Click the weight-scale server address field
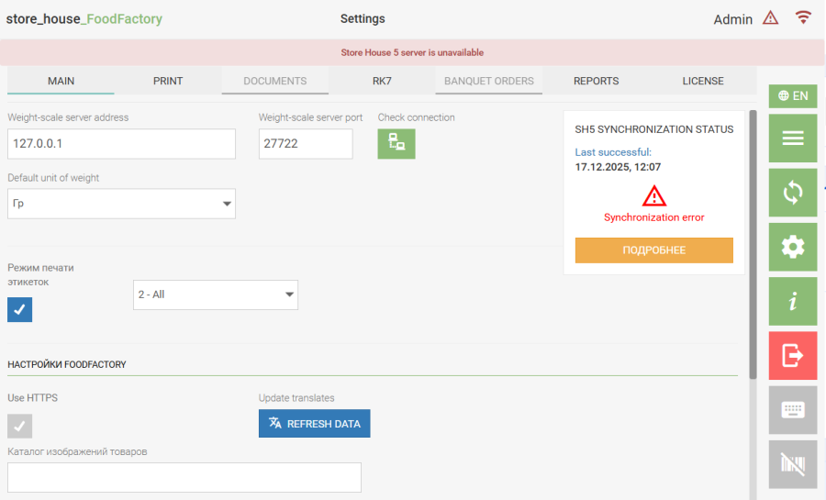The width and height of the screenshot is (826, 500). pos(121,144)
